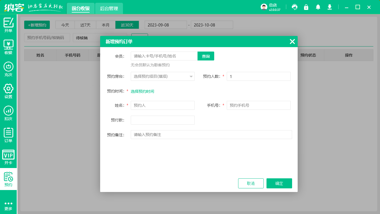Open the 预约房台 room selection dropdown
The width and height of the screenshot is (380, 214).
click(x=162, y=76)
